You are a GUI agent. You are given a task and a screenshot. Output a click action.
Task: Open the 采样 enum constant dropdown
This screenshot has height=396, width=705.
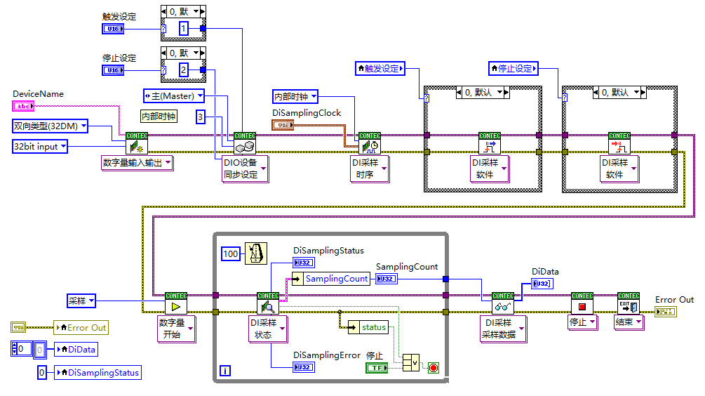click(x=83, y=301)
